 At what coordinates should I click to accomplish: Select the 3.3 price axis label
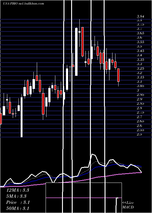point(139,64)
